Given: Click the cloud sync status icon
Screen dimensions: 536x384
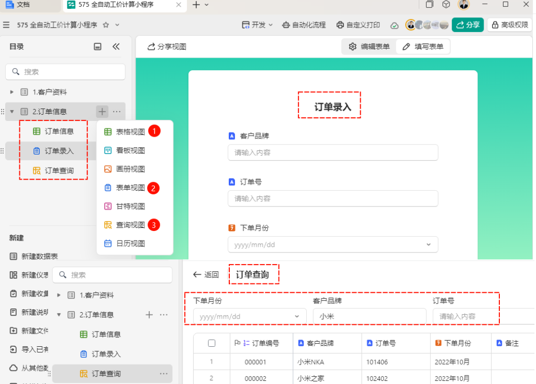Looking at the screenshot, I should point(395,25).
